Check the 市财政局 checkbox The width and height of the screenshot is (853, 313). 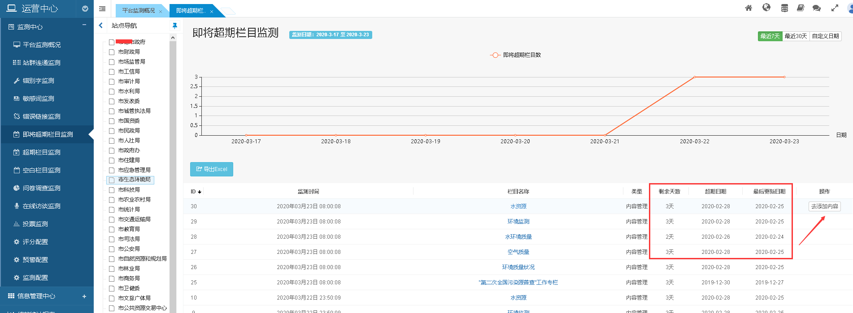pyautogui.click(x=112, y=52)
